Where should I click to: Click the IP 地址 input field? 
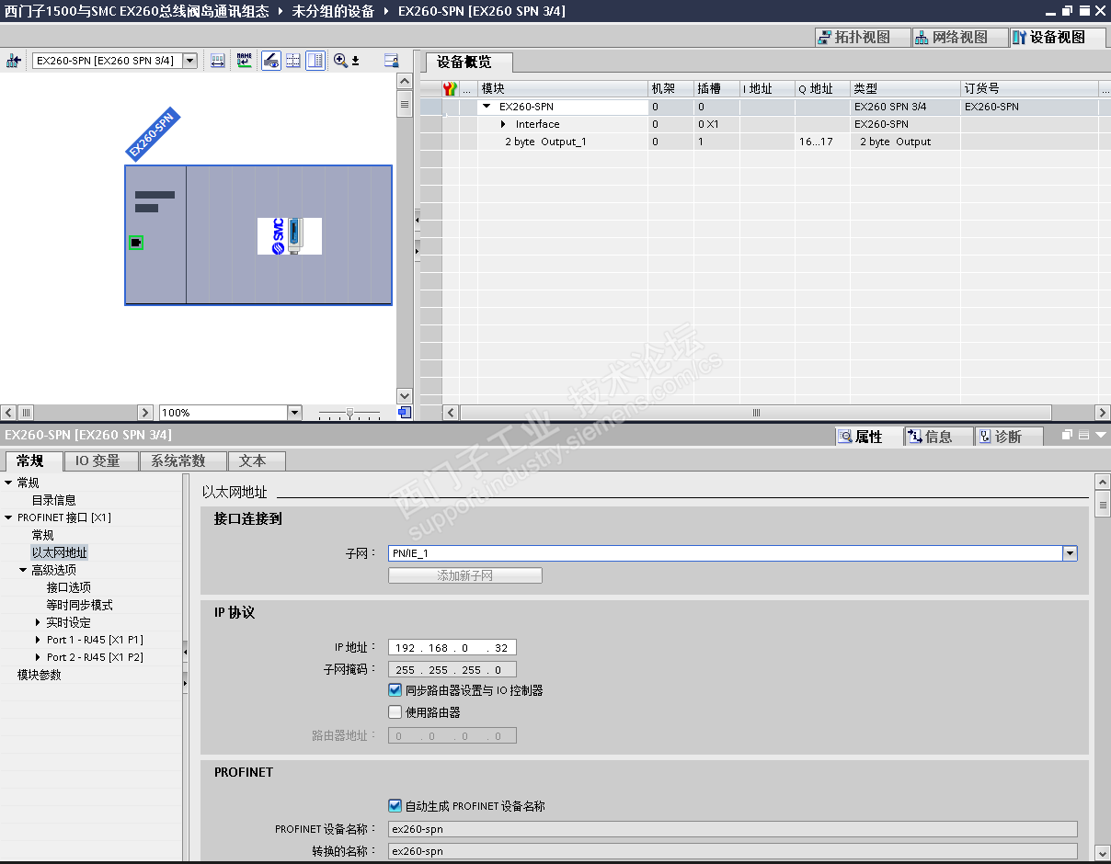pyautogui.click(x=452, y=648)
